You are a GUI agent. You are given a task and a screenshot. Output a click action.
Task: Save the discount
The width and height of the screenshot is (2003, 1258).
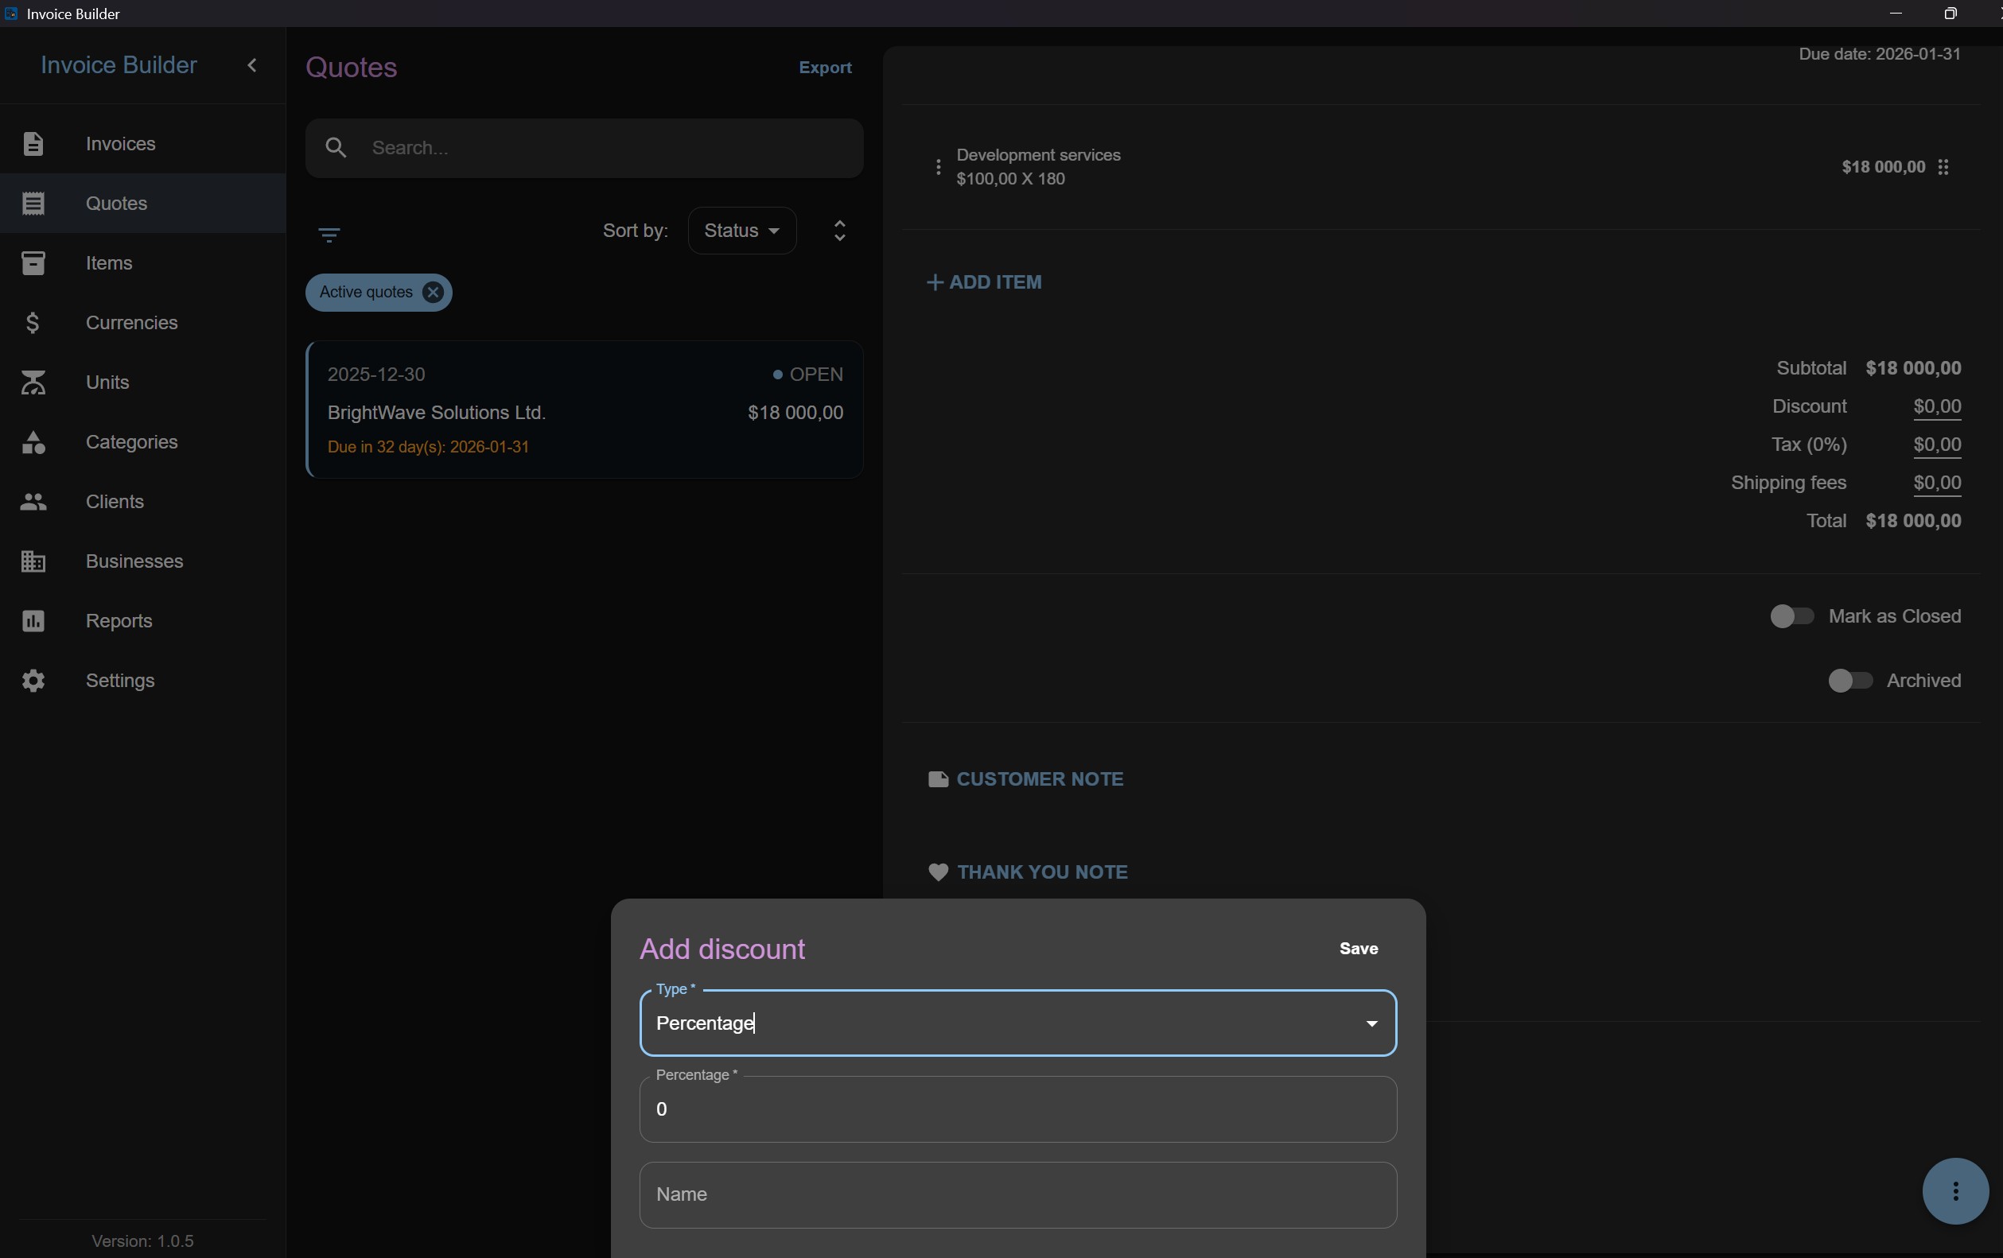[x=1359, y=949]
